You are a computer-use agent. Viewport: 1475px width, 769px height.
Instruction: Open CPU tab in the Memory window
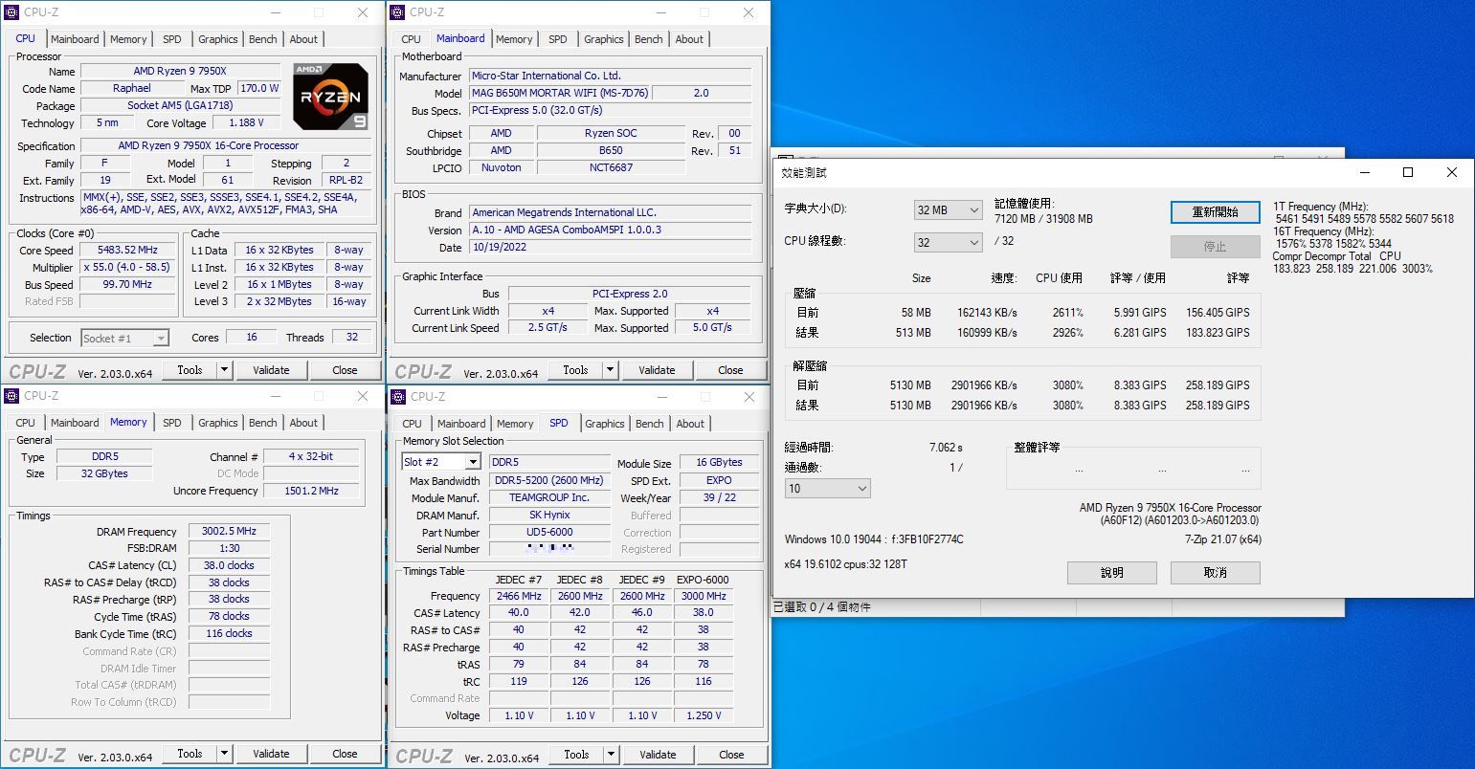coord(26,423)
